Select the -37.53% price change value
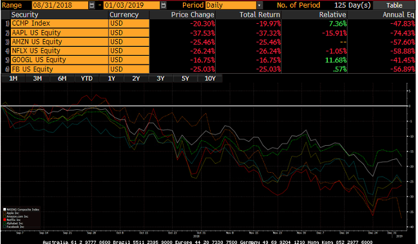418x244 pixels. [x=202, y=33]
